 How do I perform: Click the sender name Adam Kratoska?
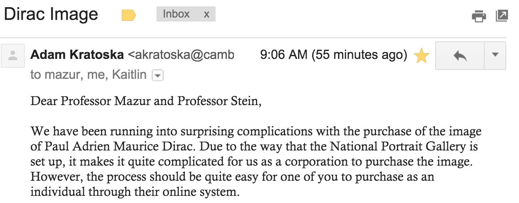77,55
